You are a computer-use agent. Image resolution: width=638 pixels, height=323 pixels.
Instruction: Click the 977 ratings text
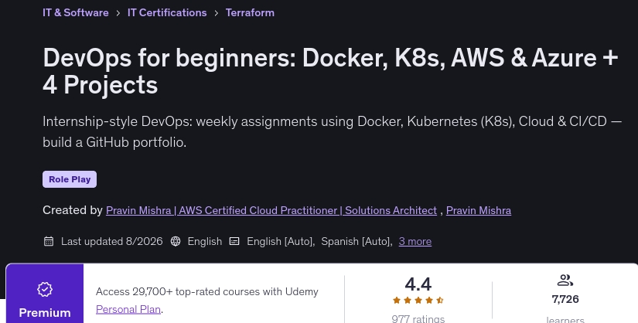[x=418, y=318]
